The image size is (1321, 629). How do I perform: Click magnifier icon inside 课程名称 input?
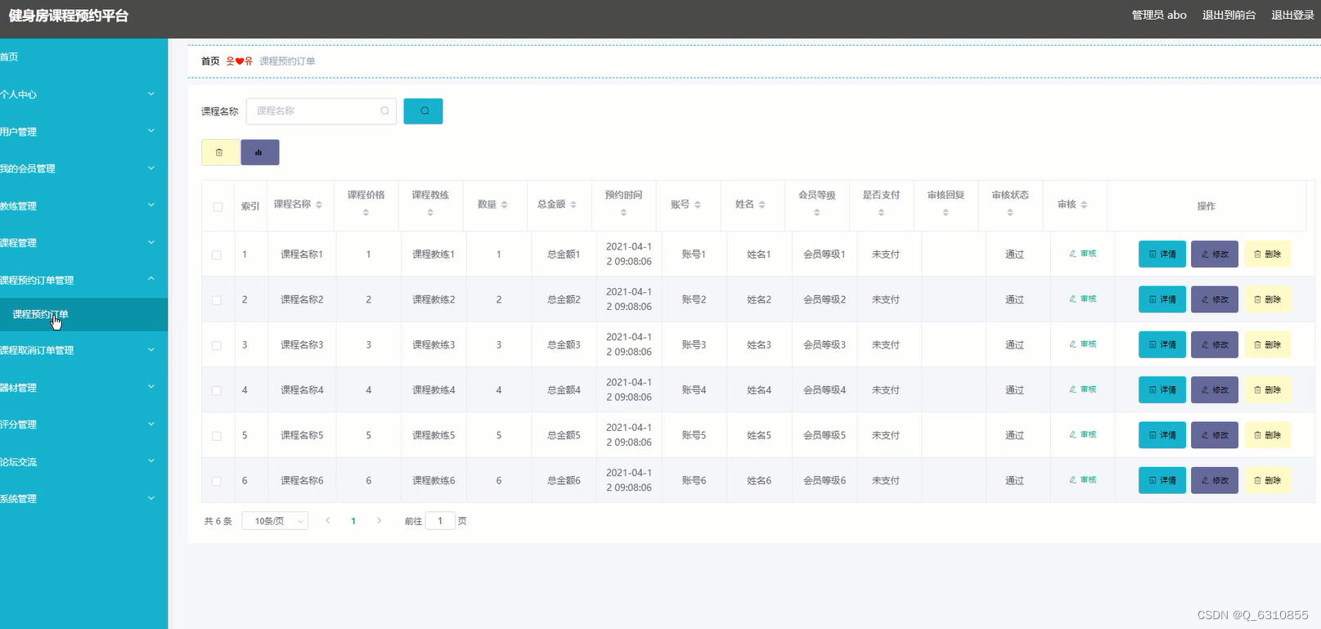(384, 111)
